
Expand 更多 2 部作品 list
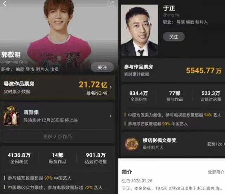[58, 136]
